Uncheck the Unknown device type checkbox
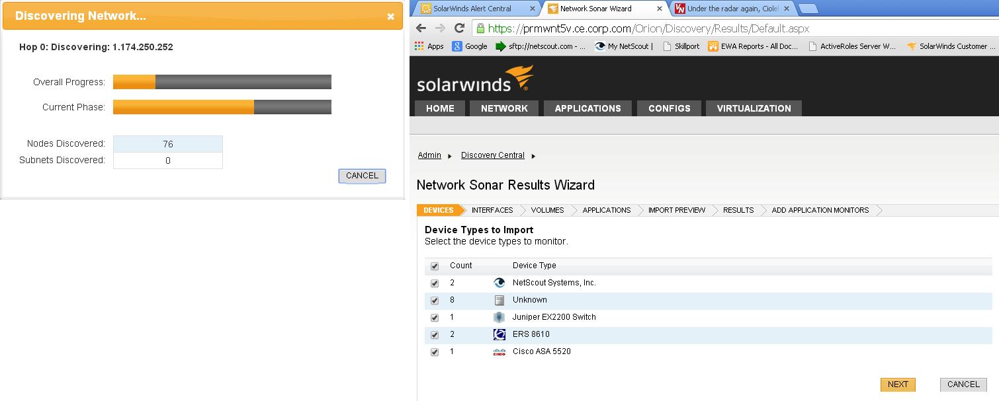999x401 pixels. (435, 301)
